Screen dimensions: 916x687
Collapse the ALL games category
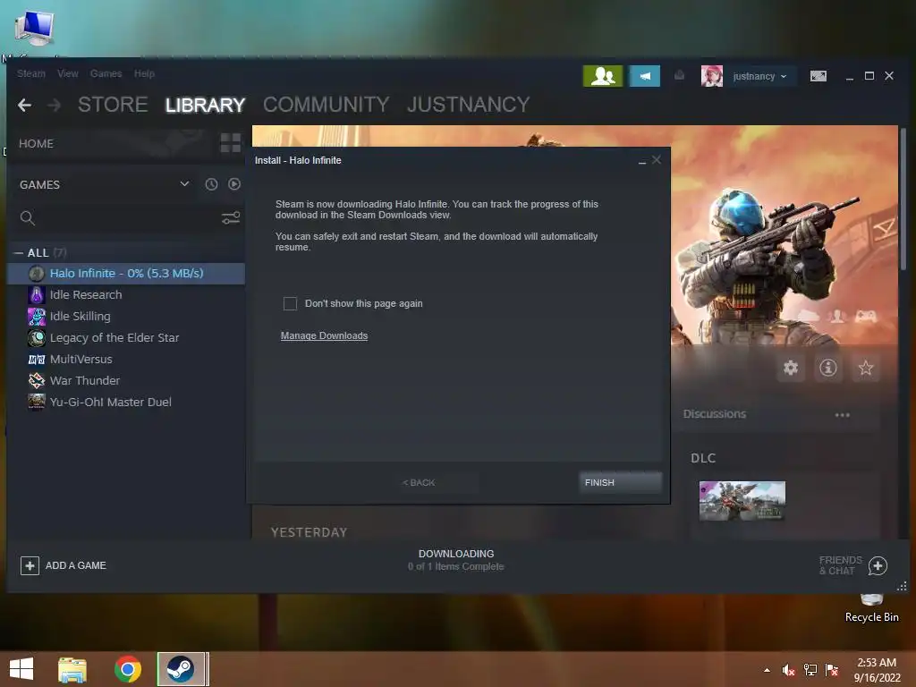[19, 253]
